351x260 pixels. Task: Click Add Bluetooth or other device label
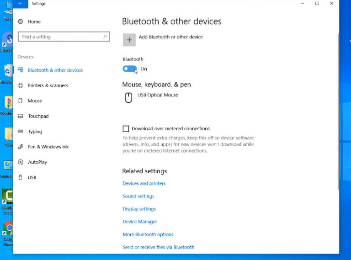point(171,37)
